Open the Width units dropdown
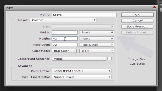The height and width of the screenshot is (91, 162). (96, 32)
